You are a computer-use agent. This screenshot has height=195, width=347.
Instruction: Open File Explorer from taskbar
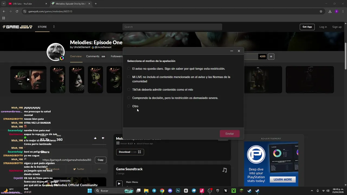click(146, 191)
